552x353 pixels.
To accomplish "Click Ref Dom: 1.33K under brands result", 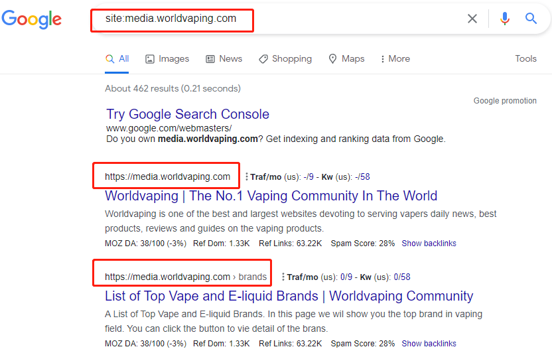I will pyautogui.click(x=221, y=344).
